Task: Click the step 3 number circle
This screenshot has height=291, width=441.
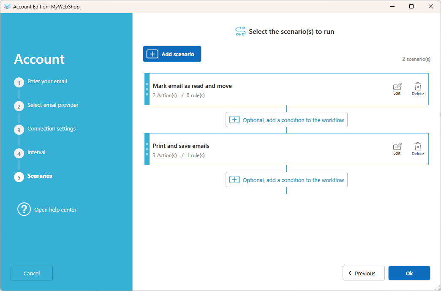Action: click(19, 130)
